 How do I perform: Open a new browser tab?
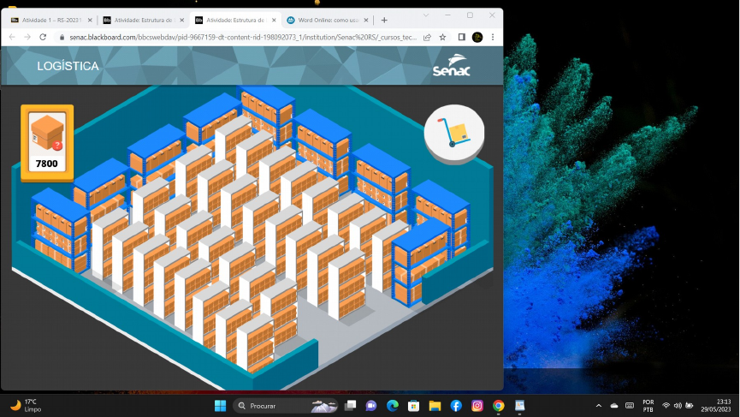click(384, 20)
